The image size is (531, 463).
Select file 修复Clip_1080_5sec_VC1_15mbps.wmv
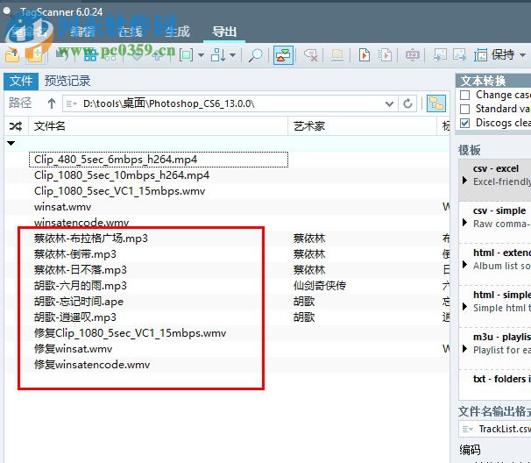pyautogui.click(x=130, y=333)
